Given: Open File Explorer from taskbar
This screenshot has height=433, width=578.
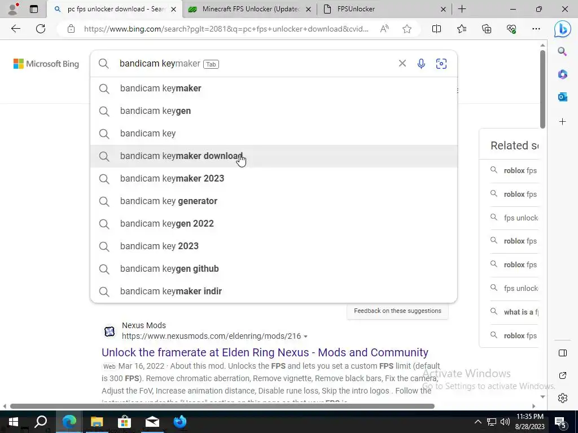Looking at the screenshot, I should [97, 422].
